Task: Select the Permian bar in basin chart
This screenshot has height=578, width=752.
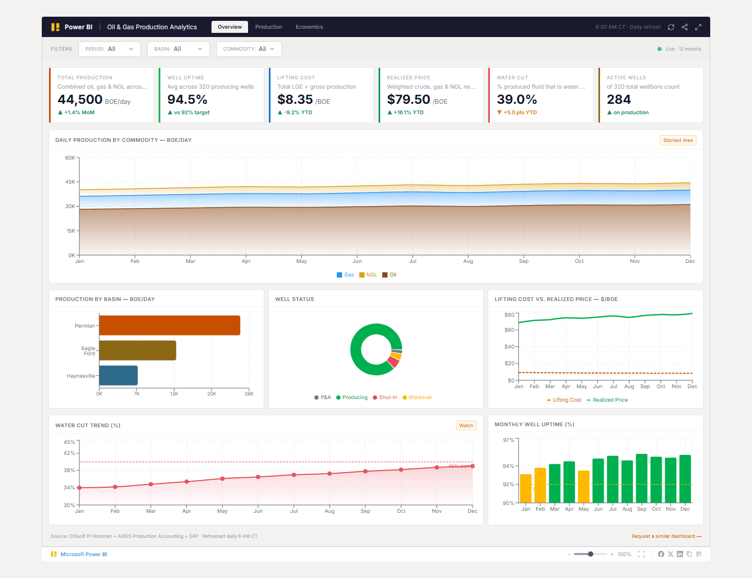Action: pos(170,326)
